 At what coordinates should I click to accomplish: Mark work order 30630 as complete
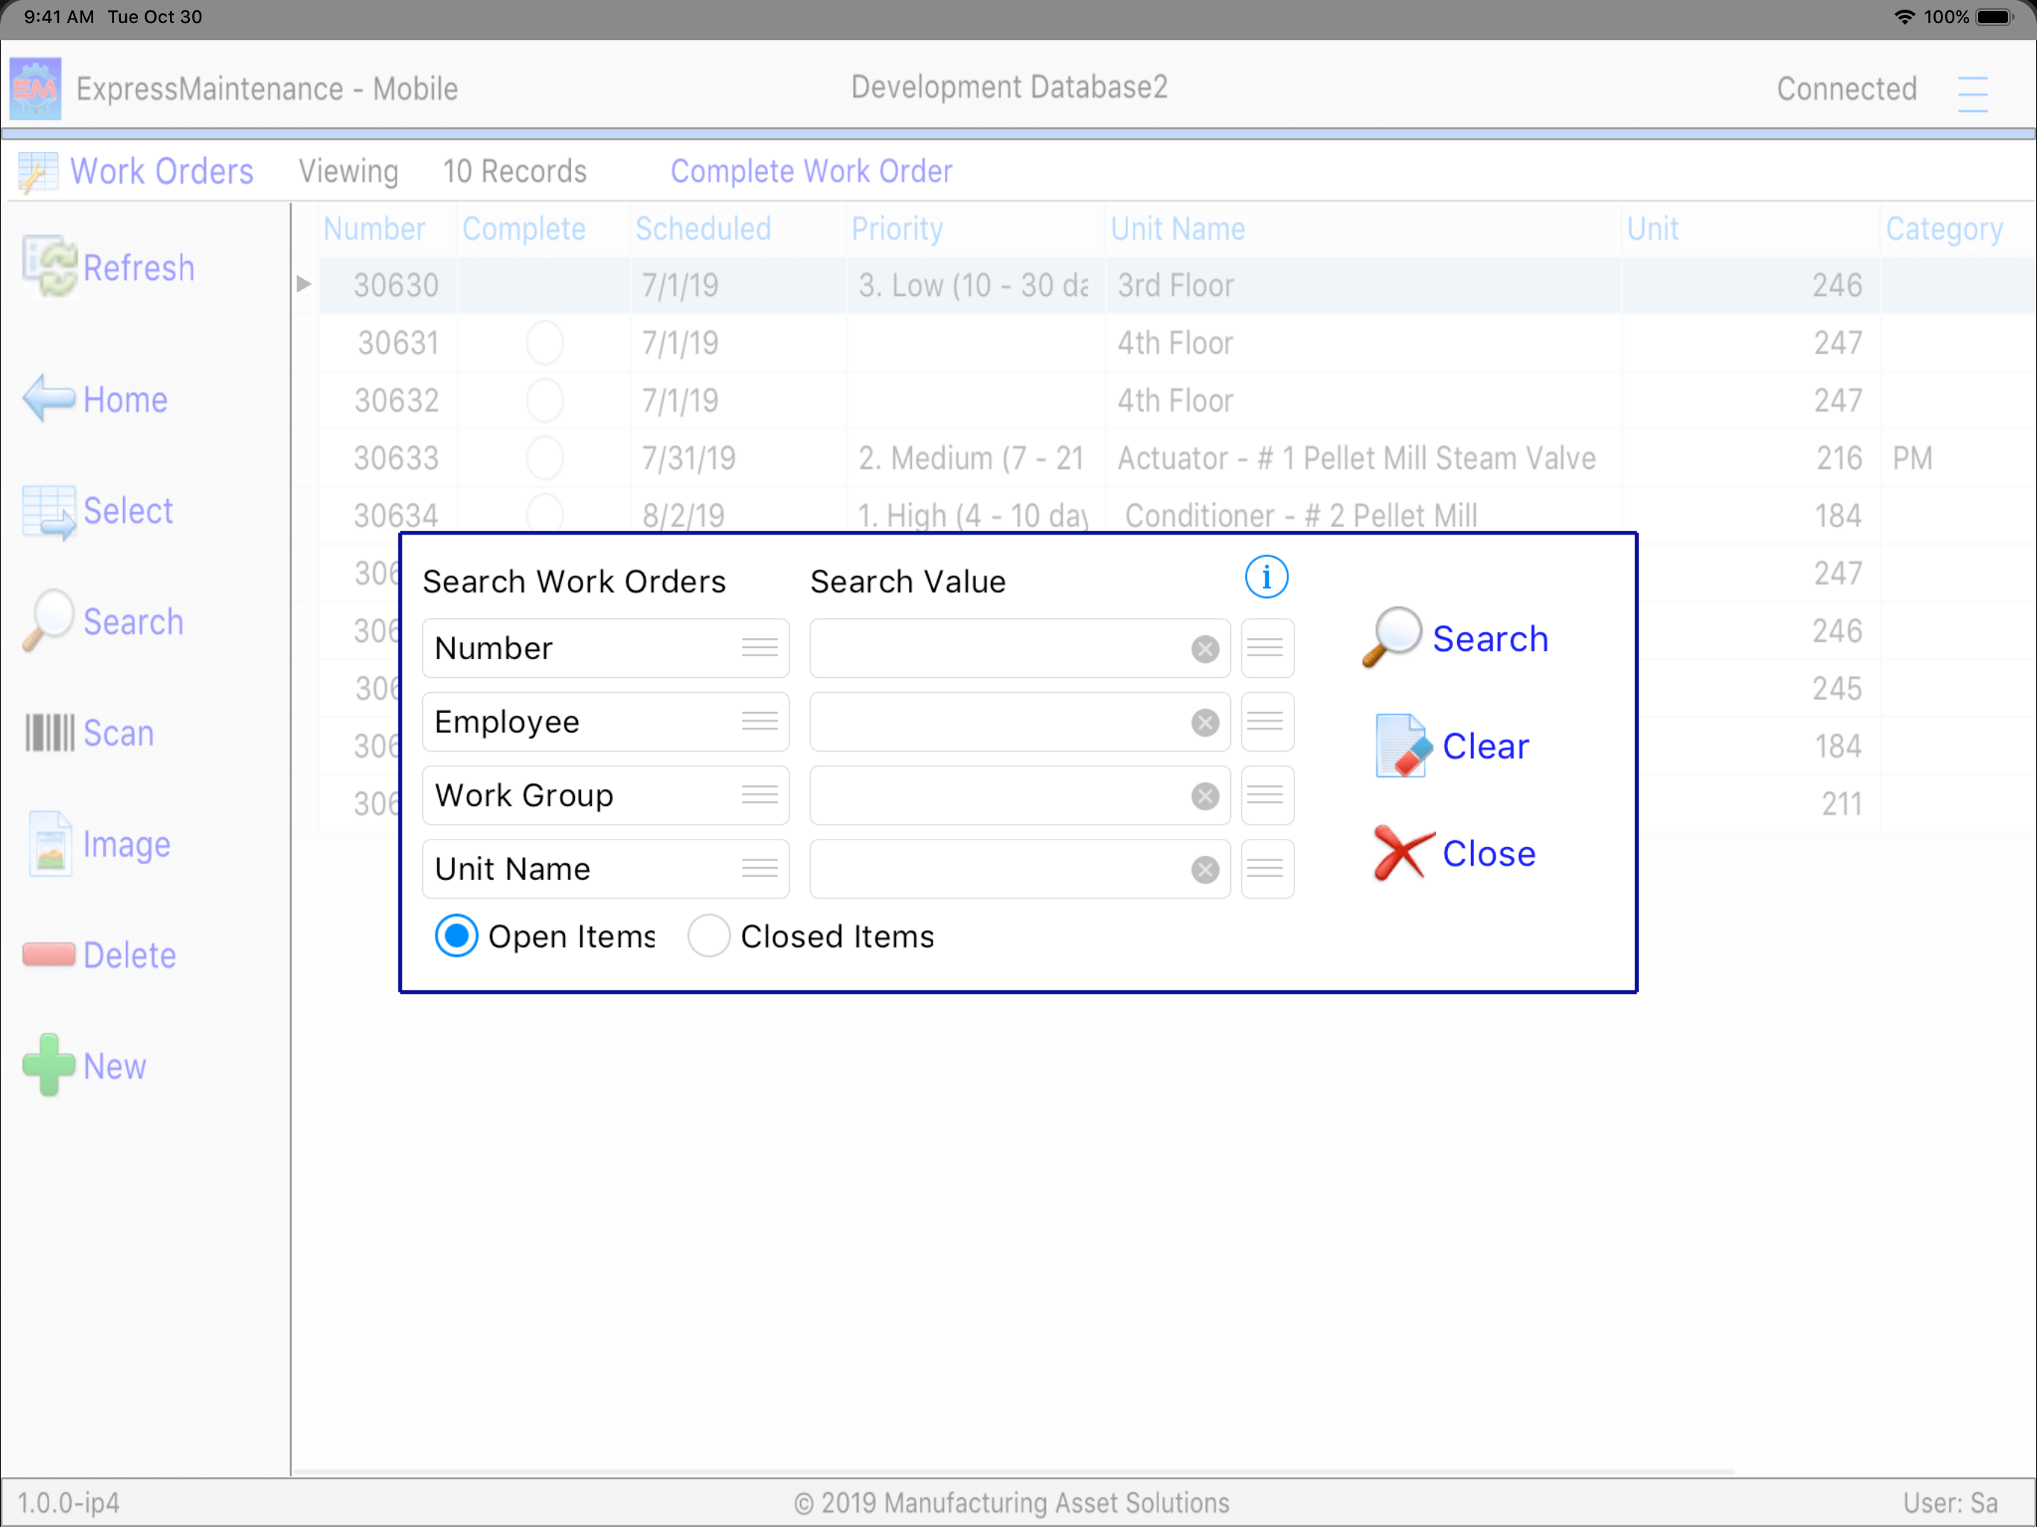(544, 286)
